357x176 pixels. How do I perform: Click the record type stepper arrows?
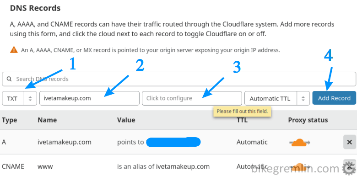click(30, 98)
